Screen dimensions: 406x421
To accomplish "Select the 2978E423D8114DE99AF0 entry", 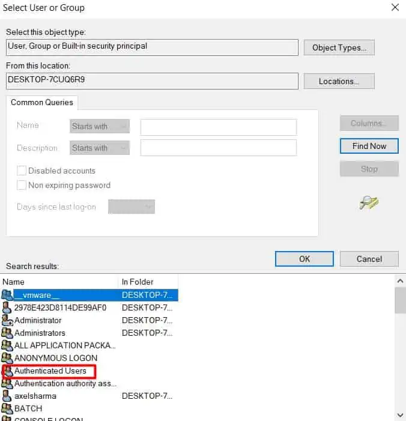I will coord(60,307).
